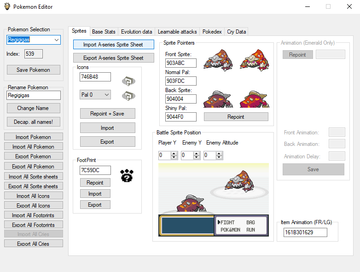The image size is (360, 272).
Task: Click the Front Sprite pointer field
Action: point(181,63)
